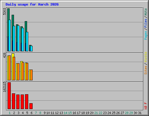Click green weekend day 7 label

point(36,113)
